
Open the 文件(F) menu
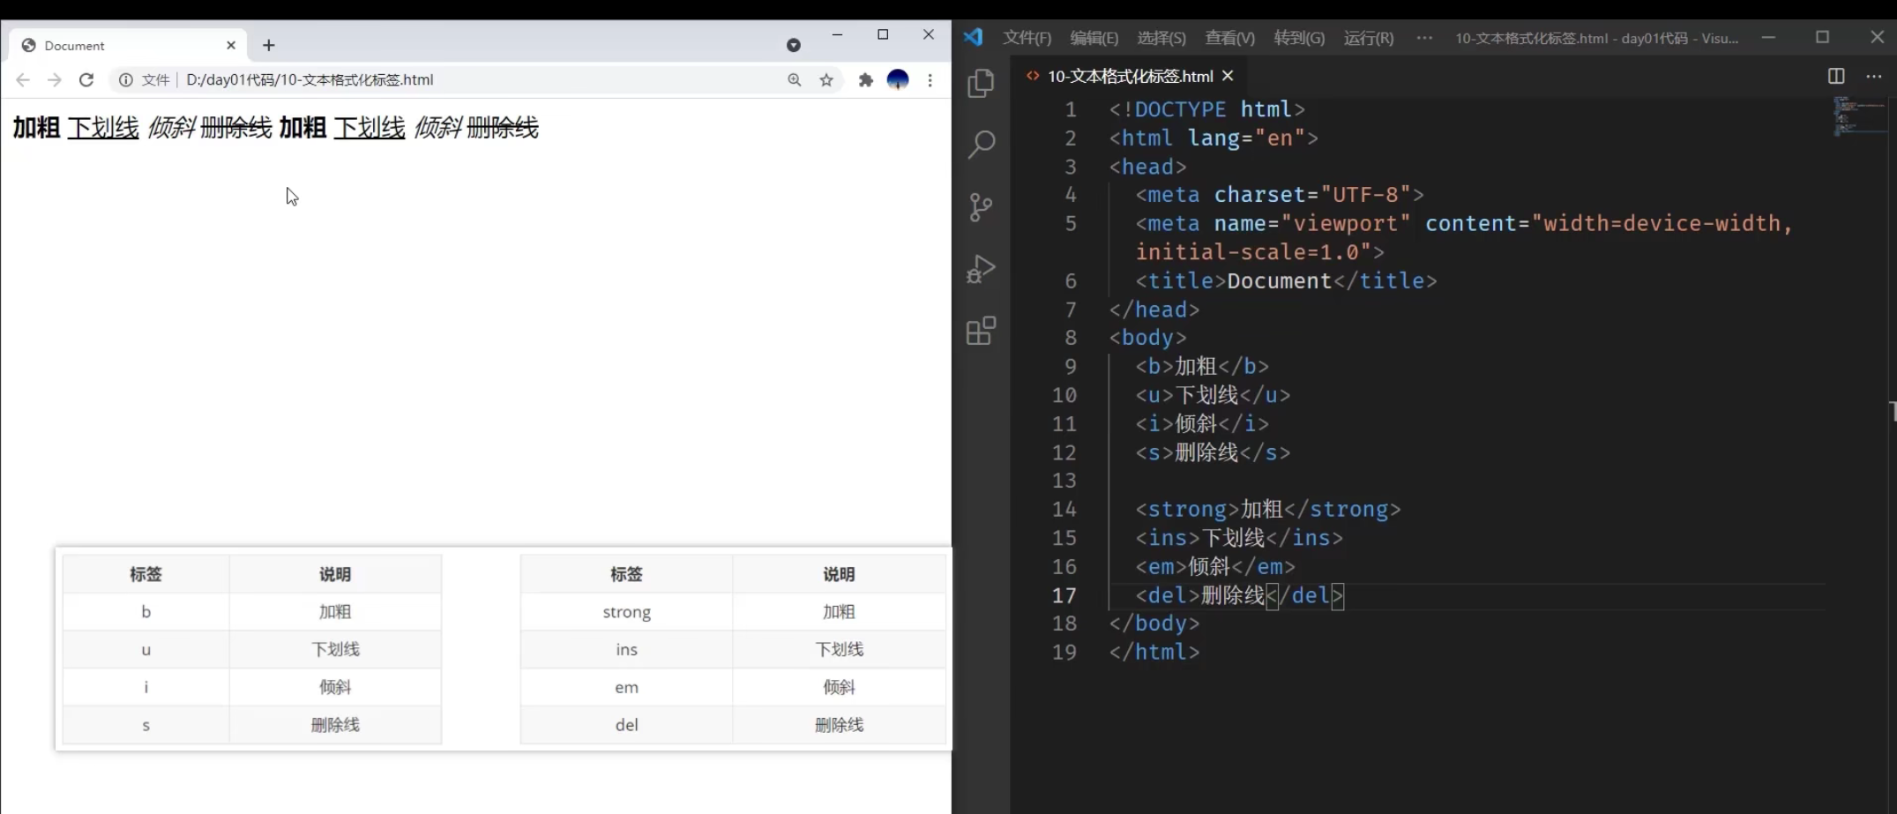point(1027,38)
